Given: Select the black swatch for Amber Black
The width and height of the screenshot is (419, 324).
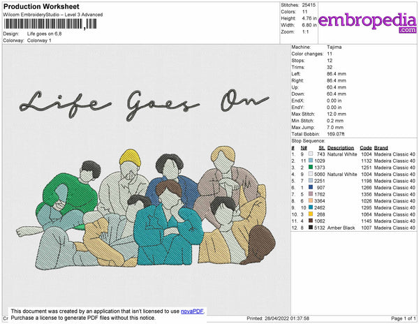Looking at the screenshot, I should pos(311,228).
